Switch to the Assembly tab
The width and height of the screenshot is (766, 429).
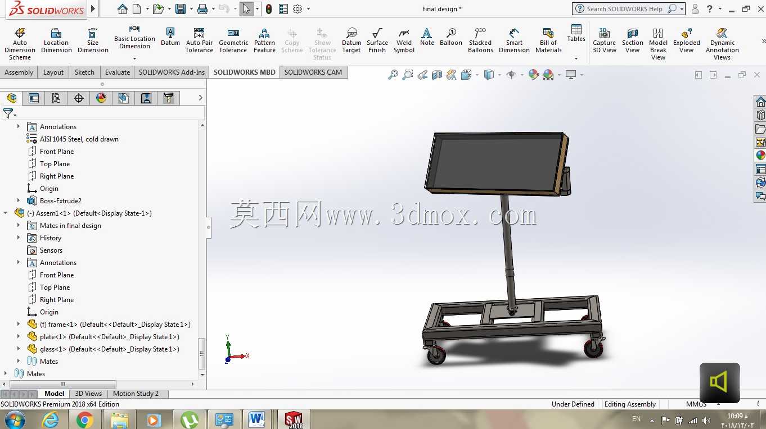19,72
